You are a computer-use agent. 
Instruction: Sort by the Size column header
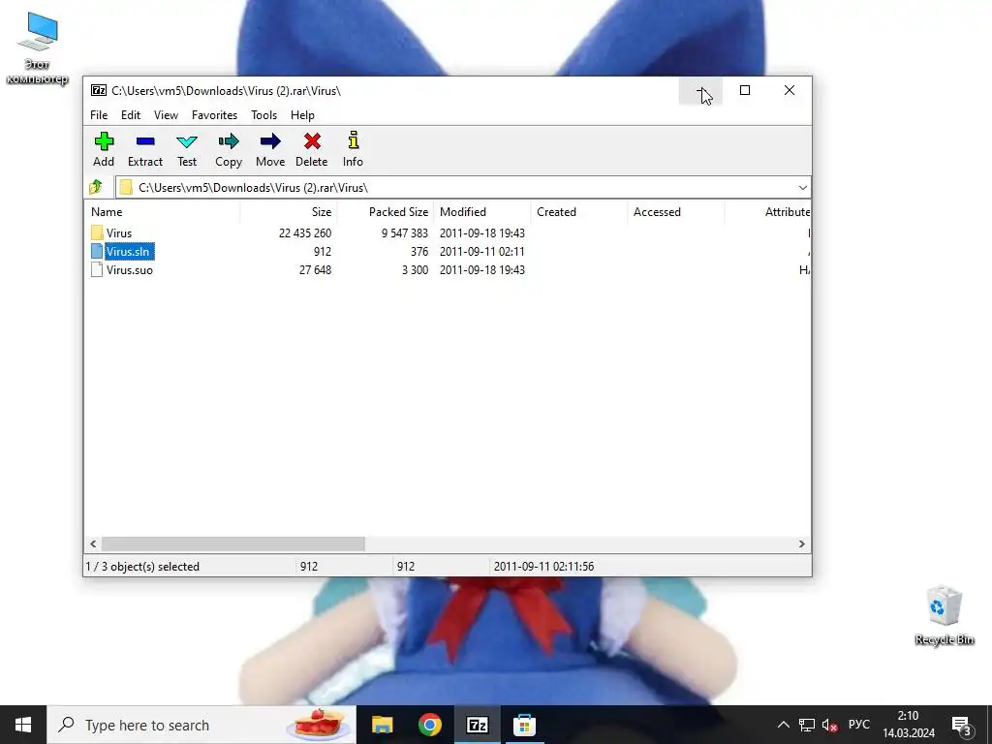pos(289,212)
